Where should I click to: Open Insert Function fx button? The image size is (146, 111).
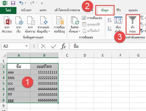pyautogui.click(x=64, y=46)
